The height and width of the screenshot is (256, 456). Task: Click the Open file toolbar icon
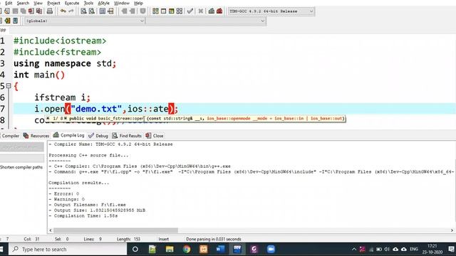[7, 11]
